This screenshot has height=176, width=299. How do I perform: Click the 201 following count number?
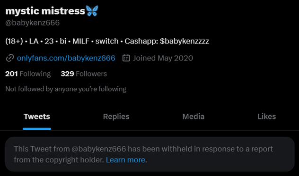click(x=11, y=74)
